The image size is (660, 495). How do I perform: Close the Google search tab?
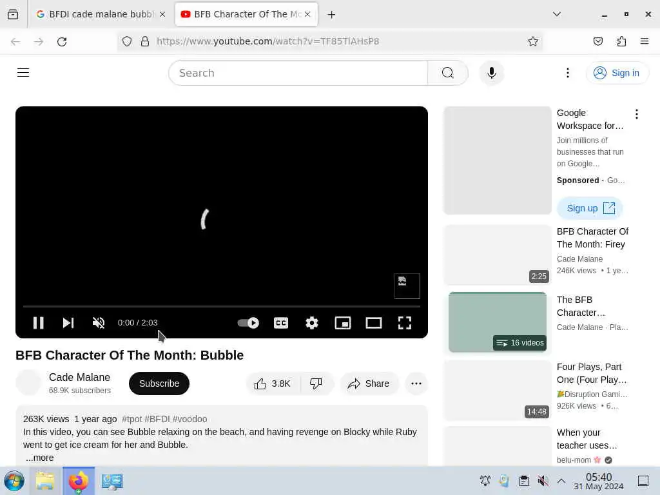tap(162, 14)
